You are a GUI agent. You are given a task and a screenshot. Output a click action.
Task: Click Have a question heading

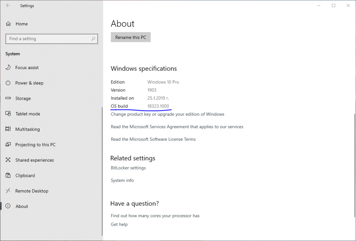[x=135, y=203]
